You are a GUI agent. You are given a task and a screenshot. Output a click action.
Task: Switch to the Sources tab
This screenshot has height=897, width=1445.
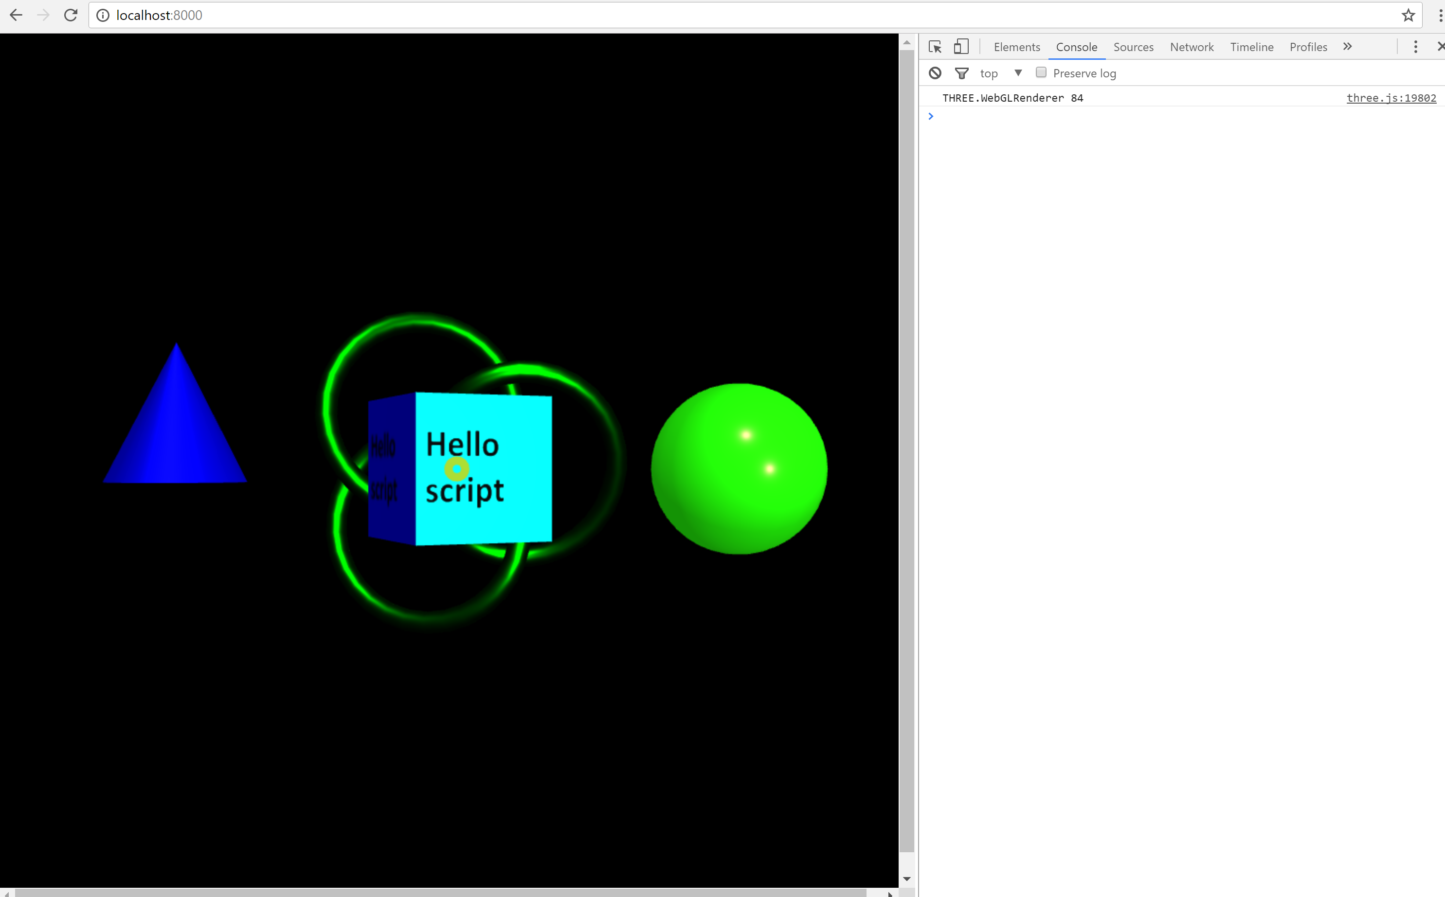tap(1133, 47)
